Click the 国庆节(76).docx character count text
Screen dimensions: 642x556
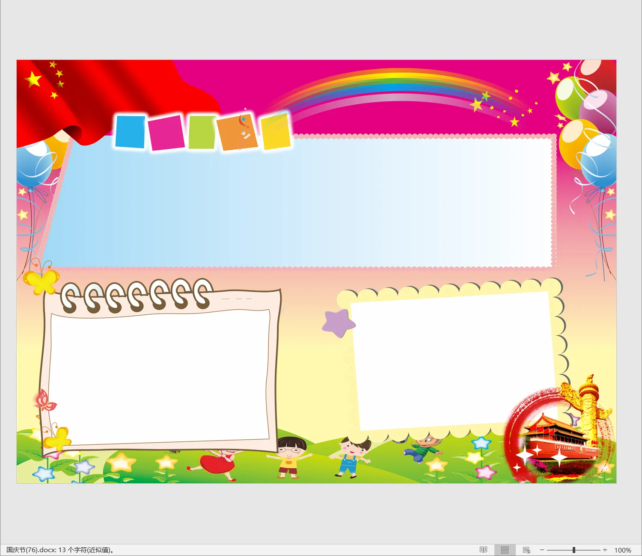pyautogui.click(x=60, y=550)
